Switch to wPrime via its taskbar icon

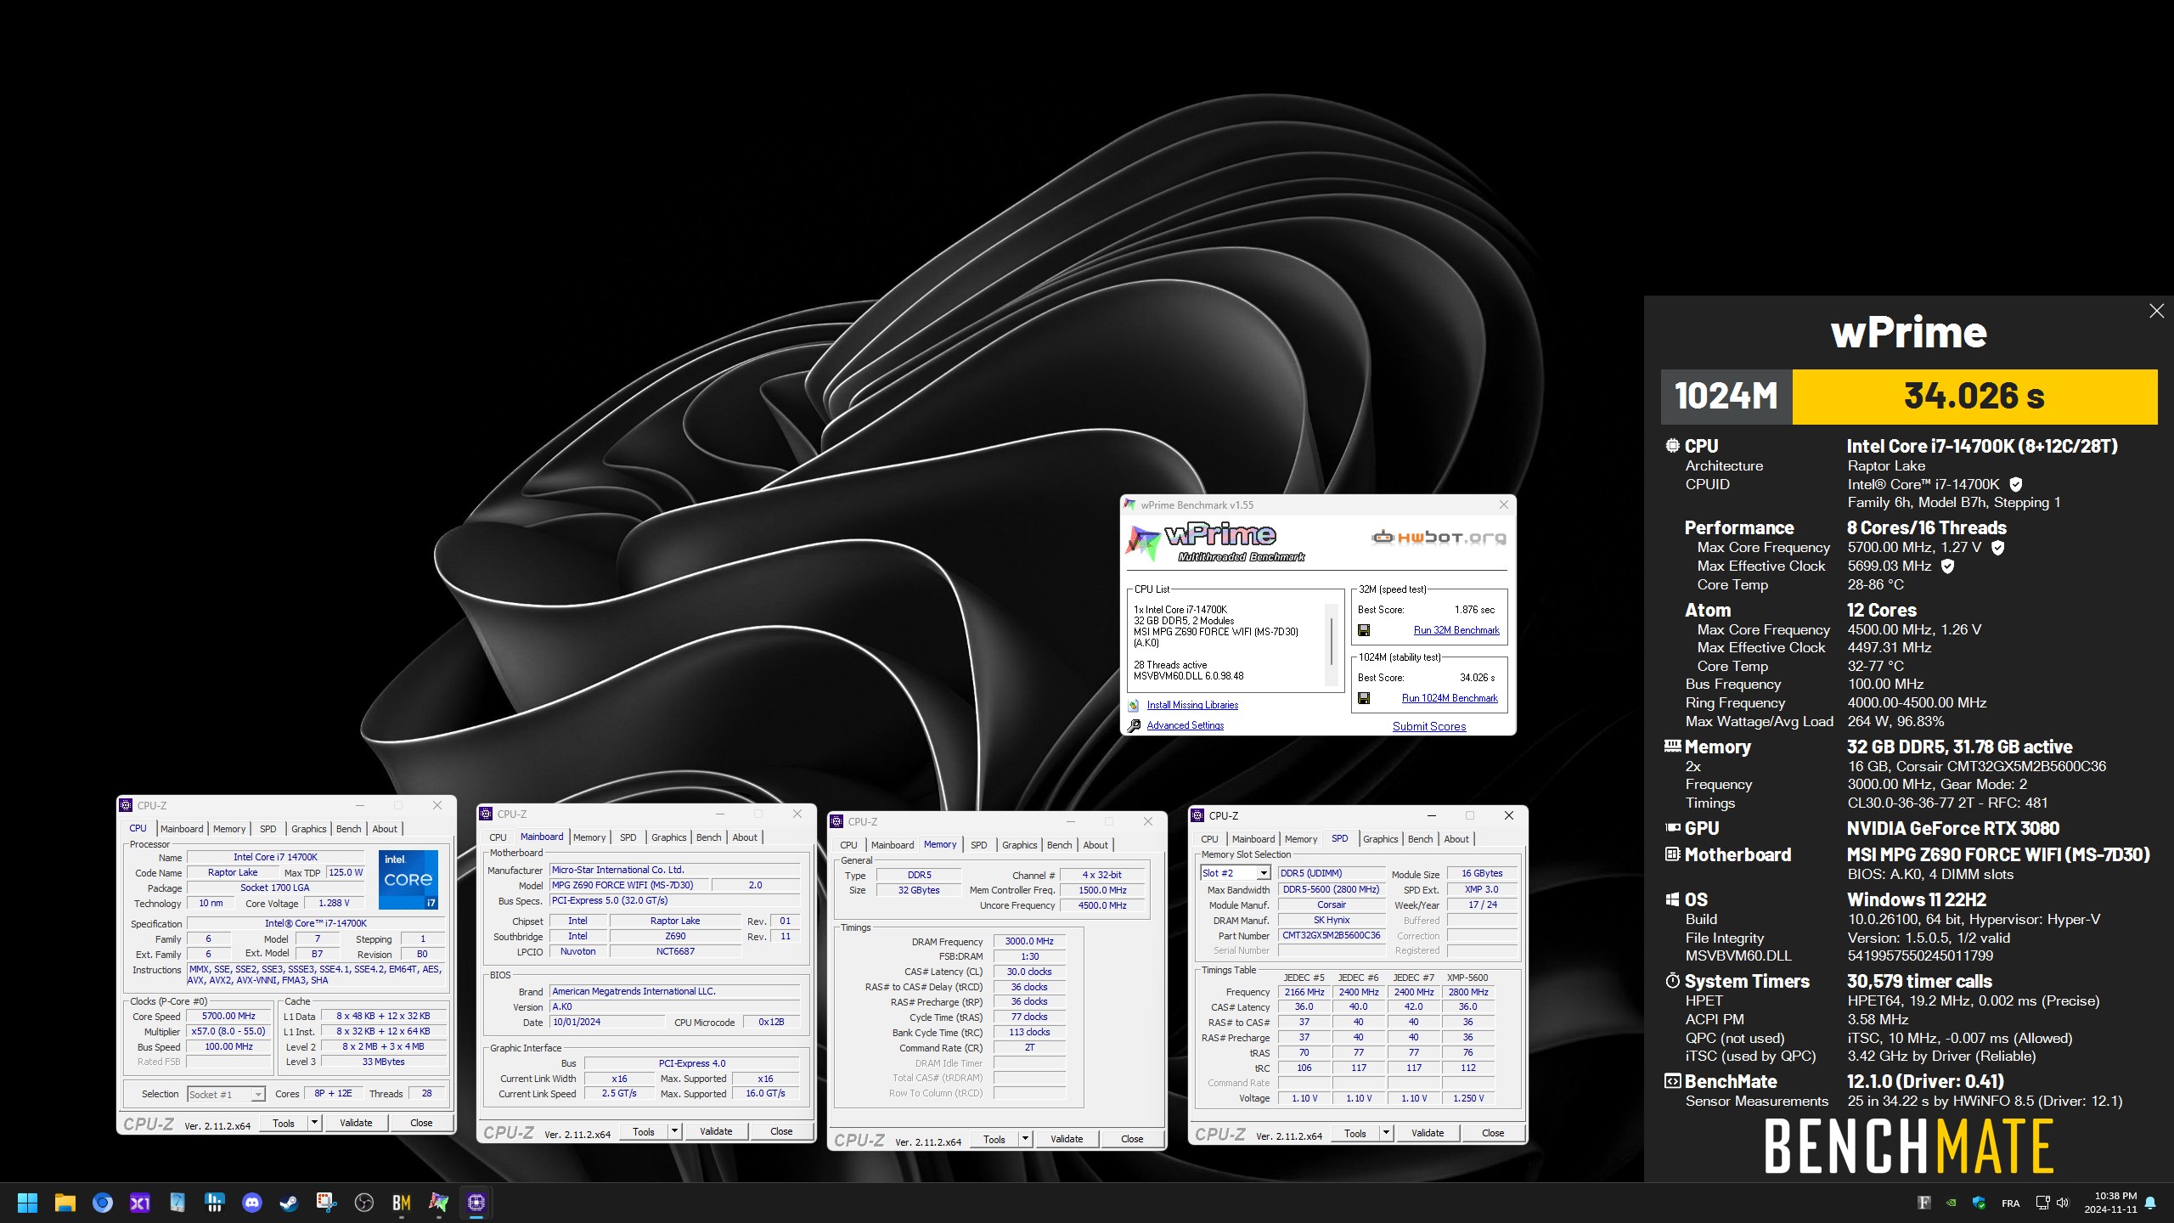438,1203
